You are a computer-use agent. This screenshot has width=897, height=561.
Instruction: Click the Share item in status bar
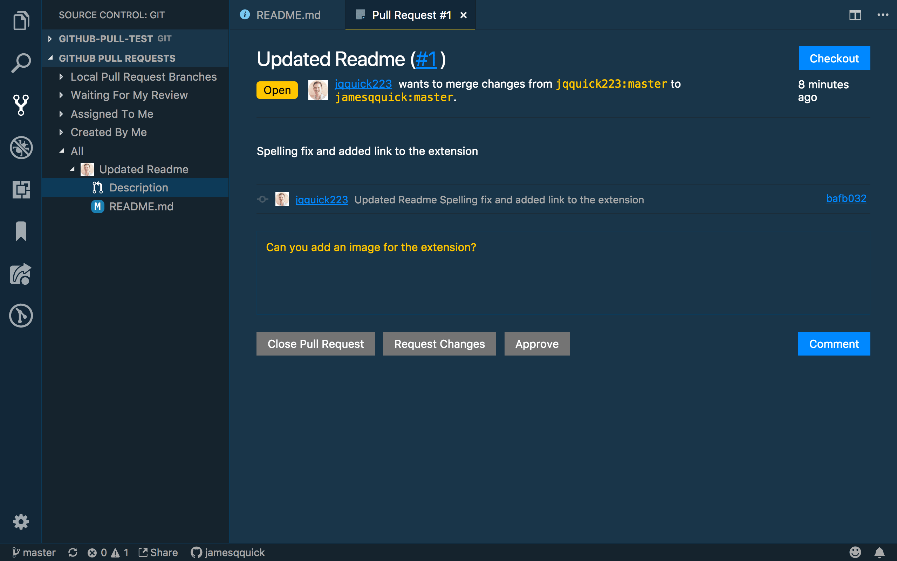pos(158,553)
